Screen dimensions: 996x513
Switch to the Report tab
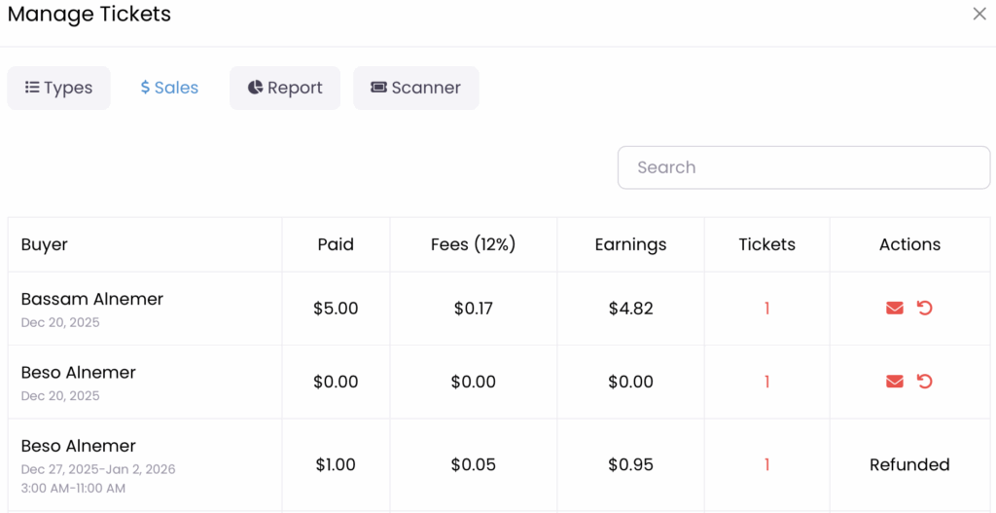(x=285, y=88)
